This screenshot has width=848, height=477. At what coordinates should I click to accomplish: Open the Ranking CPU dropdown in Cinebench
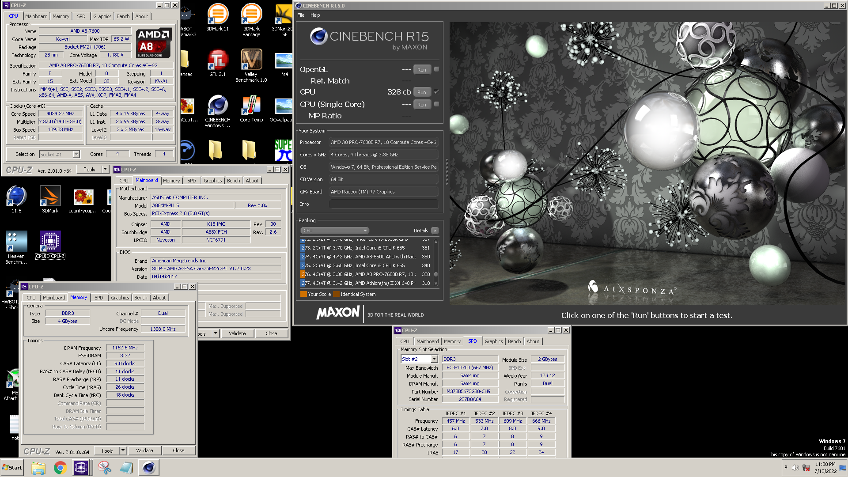335,231
